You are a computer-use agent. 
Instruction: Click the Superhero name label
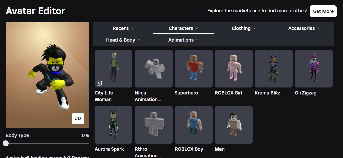pos(186,93)
